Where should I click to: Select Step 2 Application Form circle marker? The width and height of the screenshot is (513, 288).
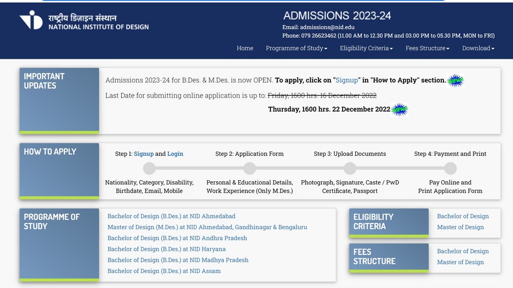250,169
